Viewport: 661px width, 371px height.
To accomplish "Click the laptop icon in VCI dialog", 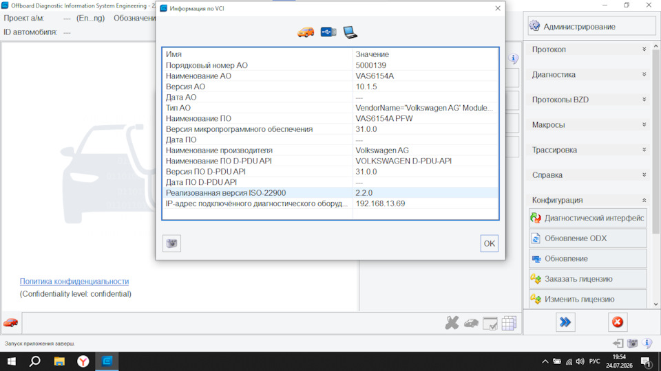I will 350,32.
